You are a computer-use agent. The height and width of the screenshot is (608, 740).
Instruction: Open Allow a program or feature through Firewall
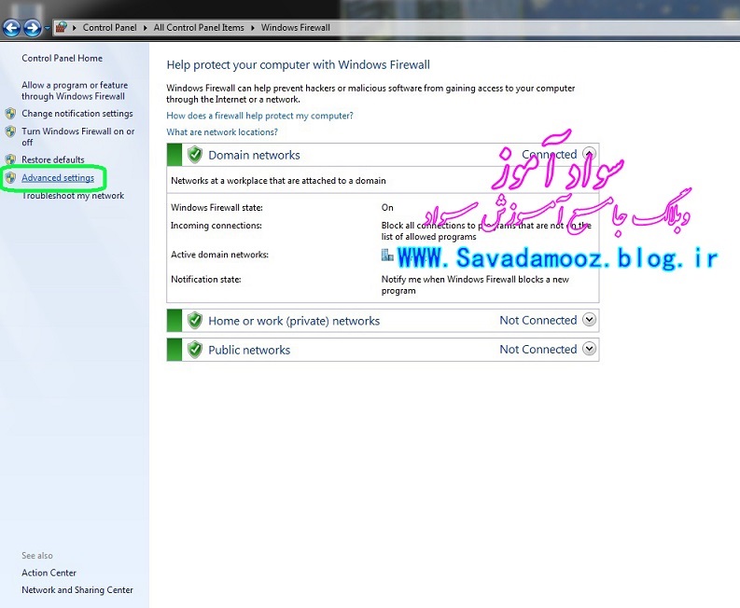[75, 90]
